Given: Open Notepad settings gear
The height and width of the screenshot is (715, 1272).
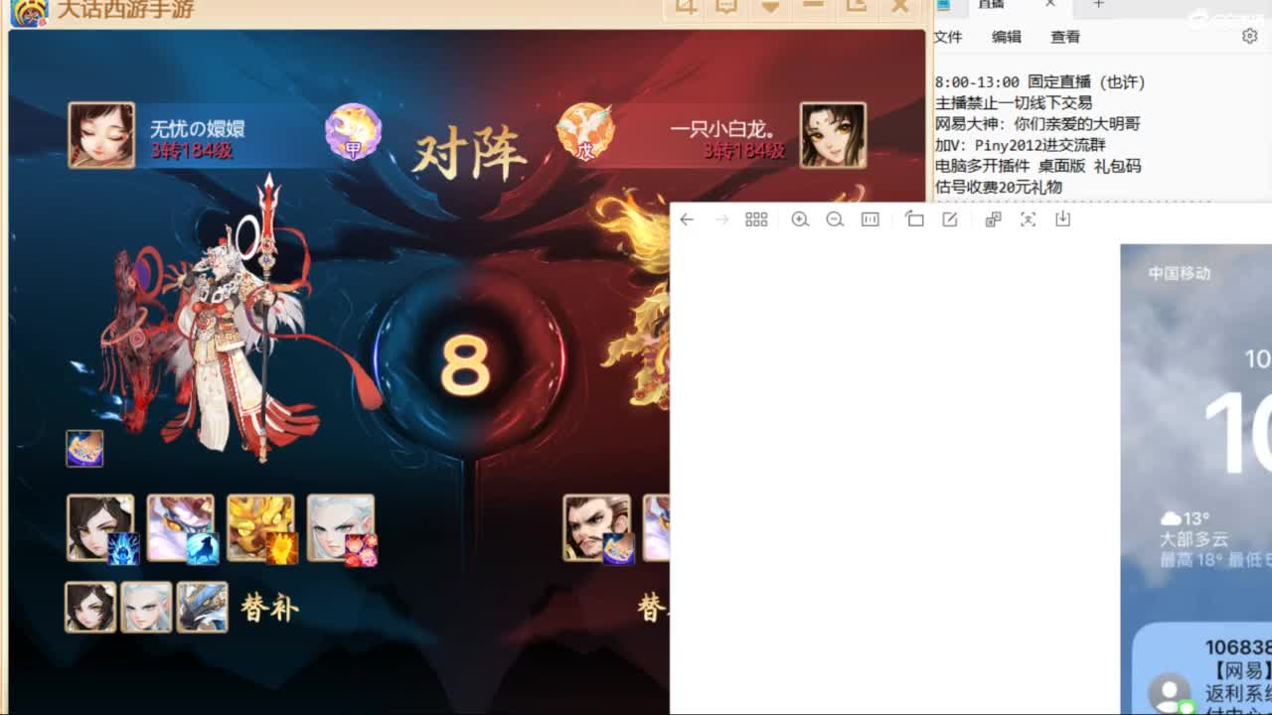Looking at the screenshot, I should tap(1249, 36).
